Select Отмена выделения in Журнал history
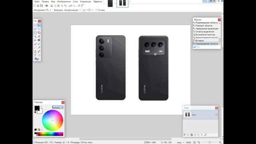Viewport: 256px width, 144px height. [x=205, y=32]
